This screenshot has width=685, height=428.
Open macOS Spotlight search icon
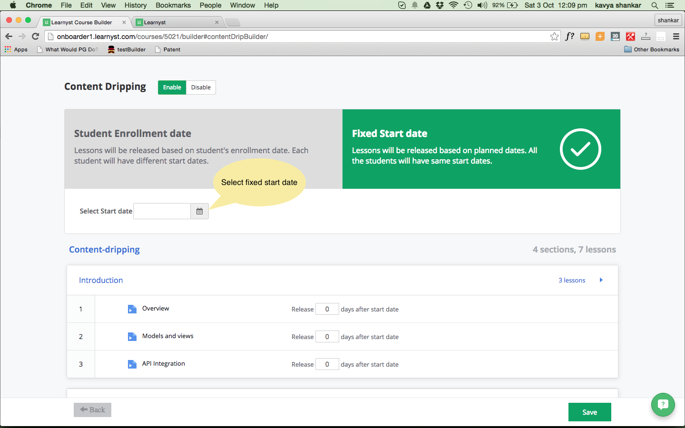655,5
